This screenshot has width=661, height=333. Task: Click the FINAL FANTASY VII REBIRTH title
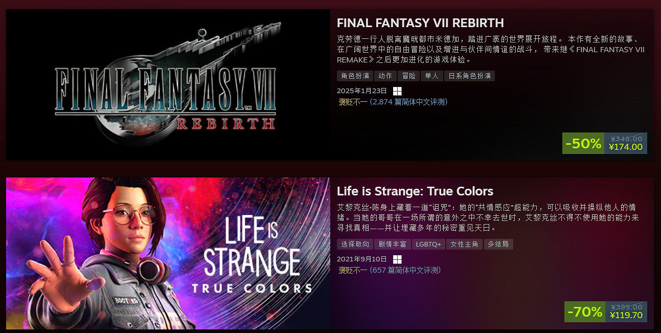click(420, 23)
